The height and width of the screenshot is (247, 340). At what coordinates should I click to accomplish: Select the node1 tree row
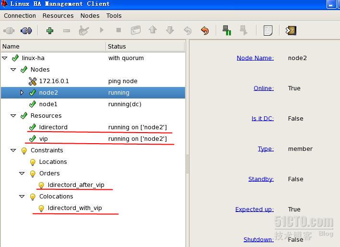point(93,104)
